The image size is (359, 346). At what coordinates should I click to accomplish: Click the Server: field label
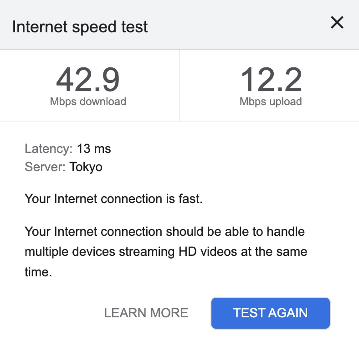45,167
